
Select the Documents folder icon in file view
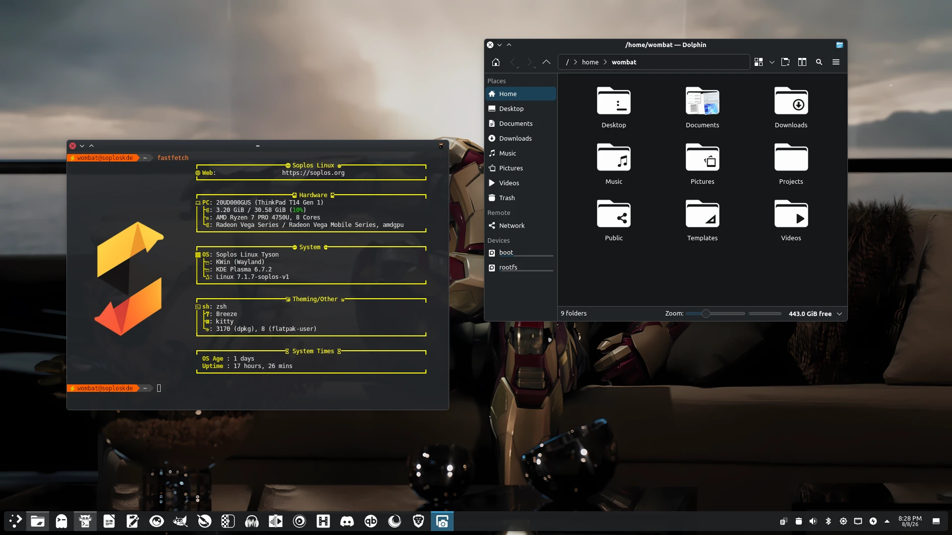tap(703, 101)
